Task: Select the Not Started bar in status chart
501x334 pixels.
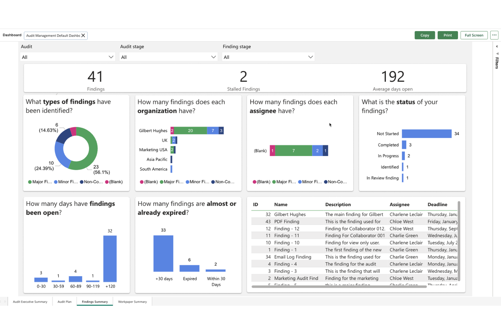Action: point(426,133)
